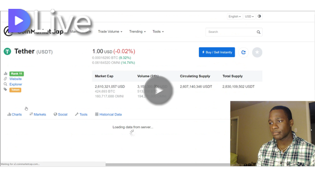The width and height of the screenshot is (315, 177).
Task: Click the Market Cap column header
Action: pyautogui.click(x=104, y=76)
